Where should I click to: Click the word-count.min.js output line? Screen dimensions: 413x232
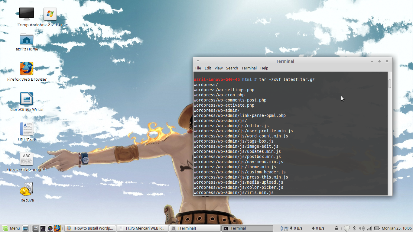click(241, 136)
